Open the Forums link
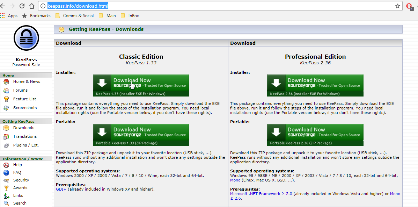 (20, 90)
